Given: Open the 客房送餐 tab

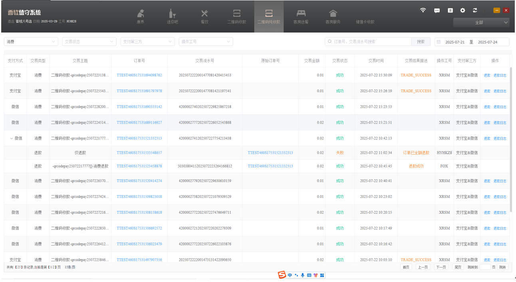Looking at the screenshot, I should (301, 16).
